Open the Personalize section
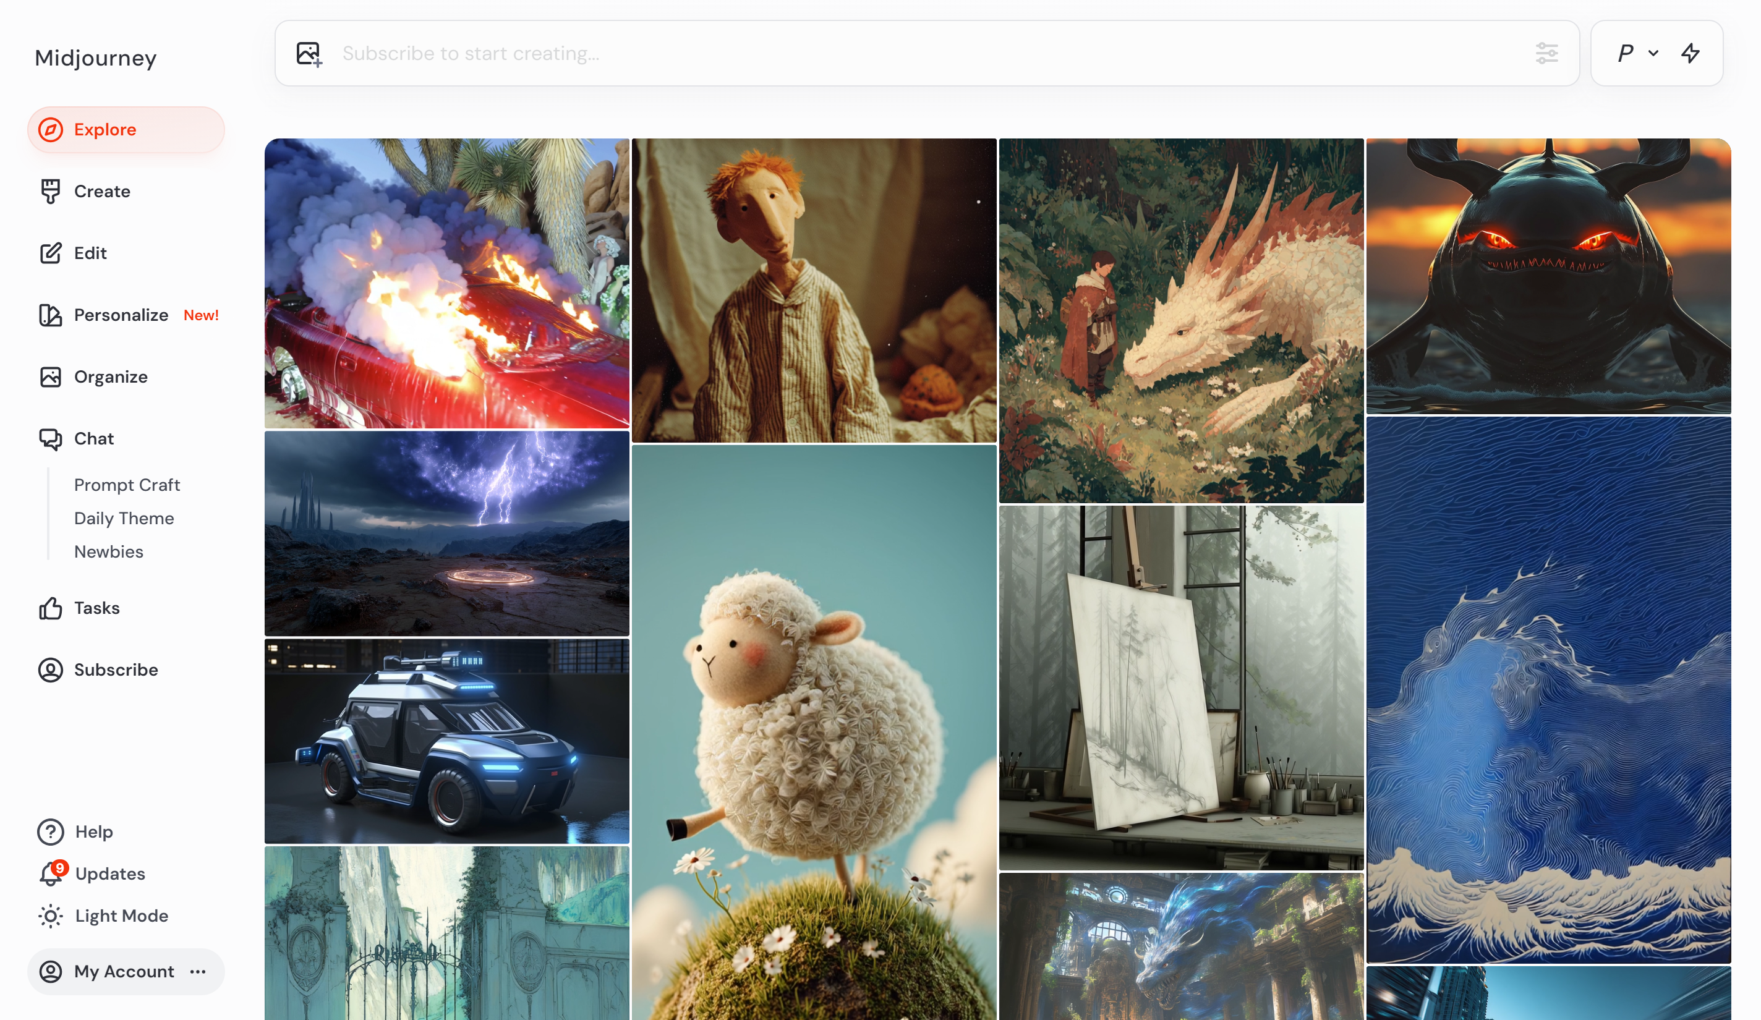Screen dimensions: 1761x1020 120,315
